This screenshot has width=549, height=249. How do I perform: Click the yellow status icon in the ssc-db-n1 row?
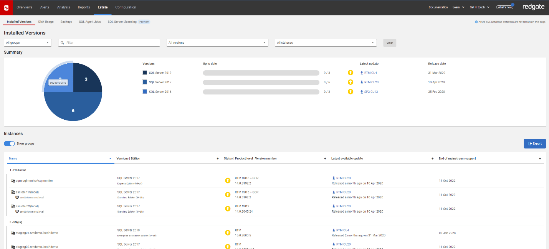tap(228, 195)
